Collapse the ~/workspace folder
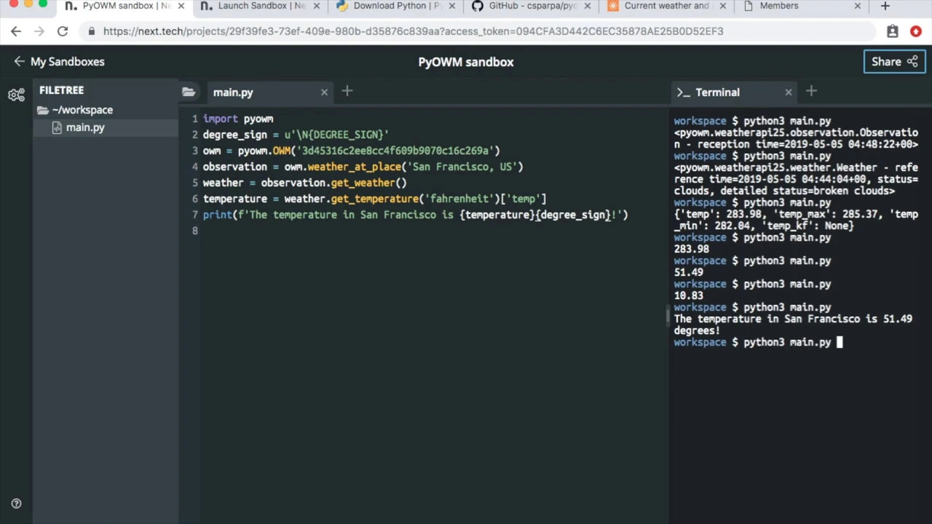 pyautogui.click(x=75, y=110)
